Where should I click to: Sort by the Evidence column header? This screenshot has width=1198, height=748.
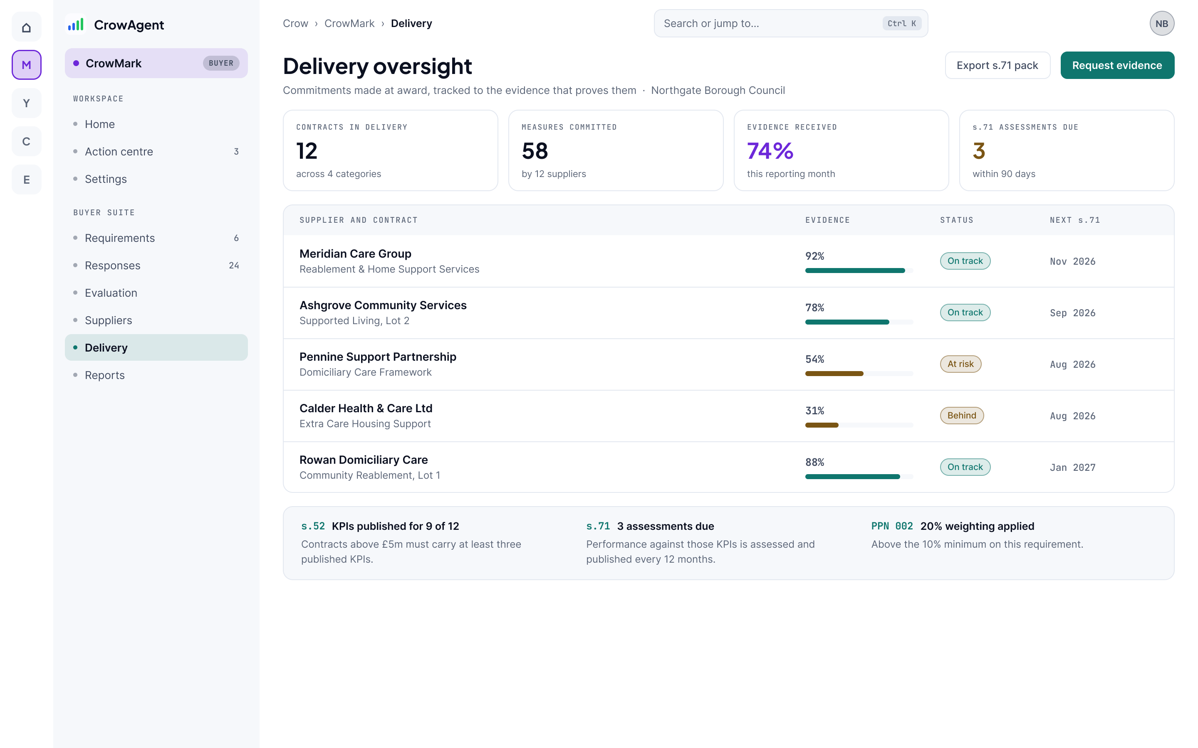click(827, 220)
